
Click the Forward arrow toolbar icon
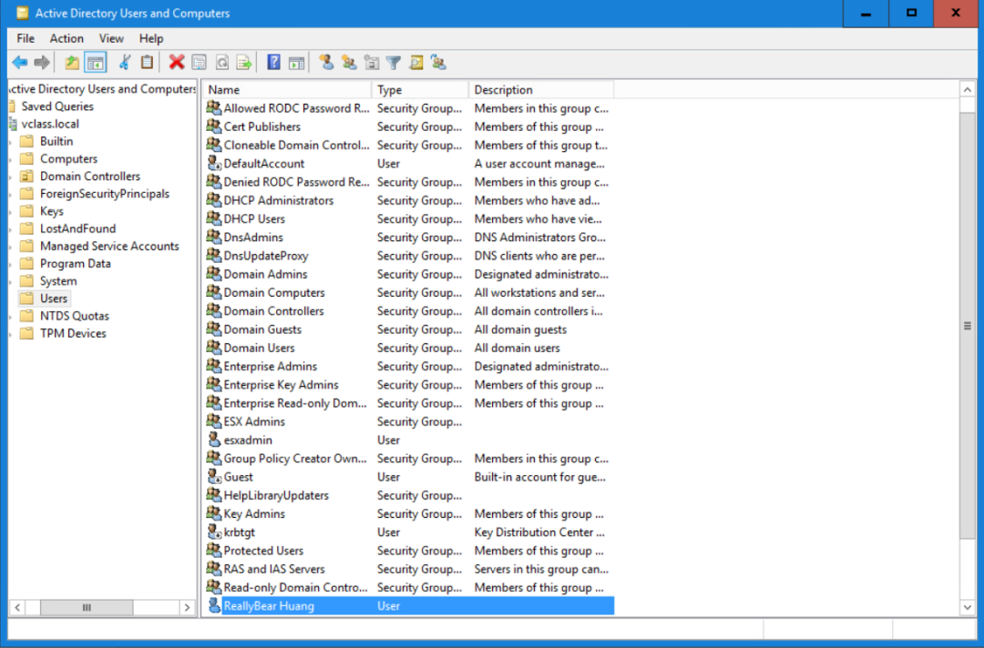pos(42,62)
